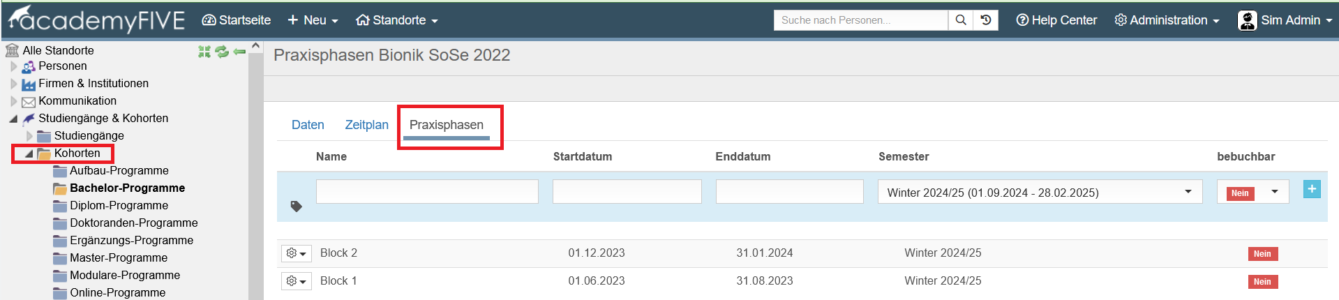Click the green refresh tree icon

click(222, 51)
